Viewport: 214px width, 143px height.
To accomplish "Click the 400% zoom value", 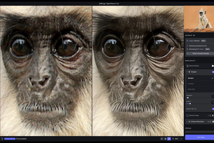I will point(177,139).
